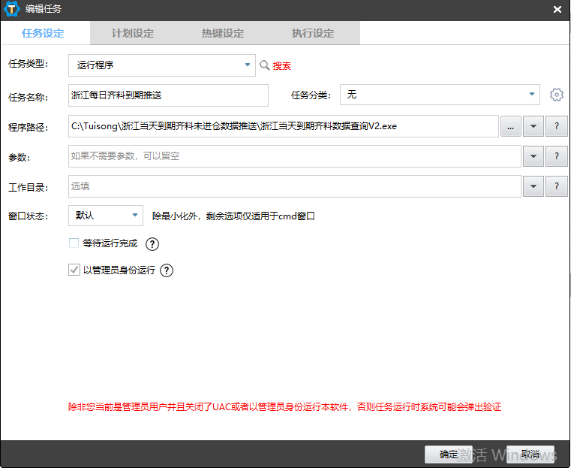Click help button for parameters row
The height and width of the screenshot is (468, 571).
556,156
